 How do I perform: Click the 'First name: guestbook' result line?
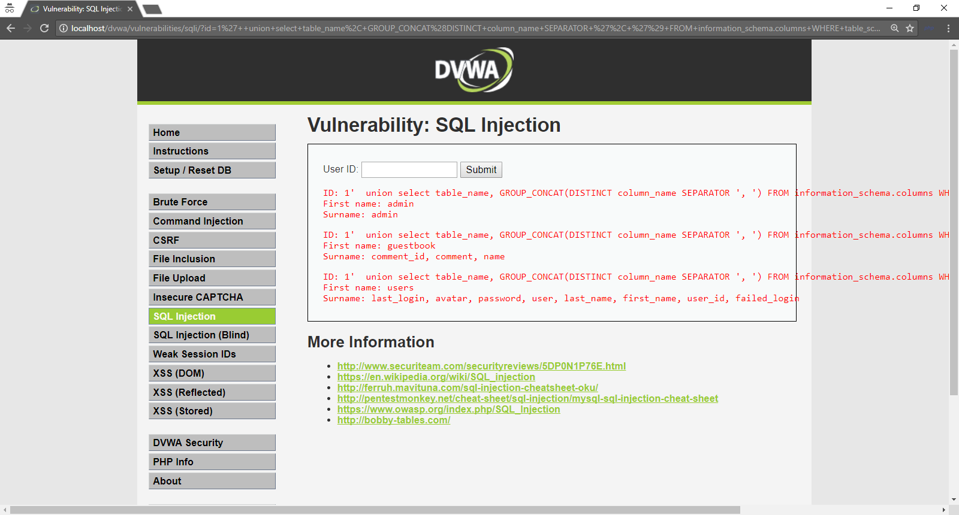(x=379, y=246)
